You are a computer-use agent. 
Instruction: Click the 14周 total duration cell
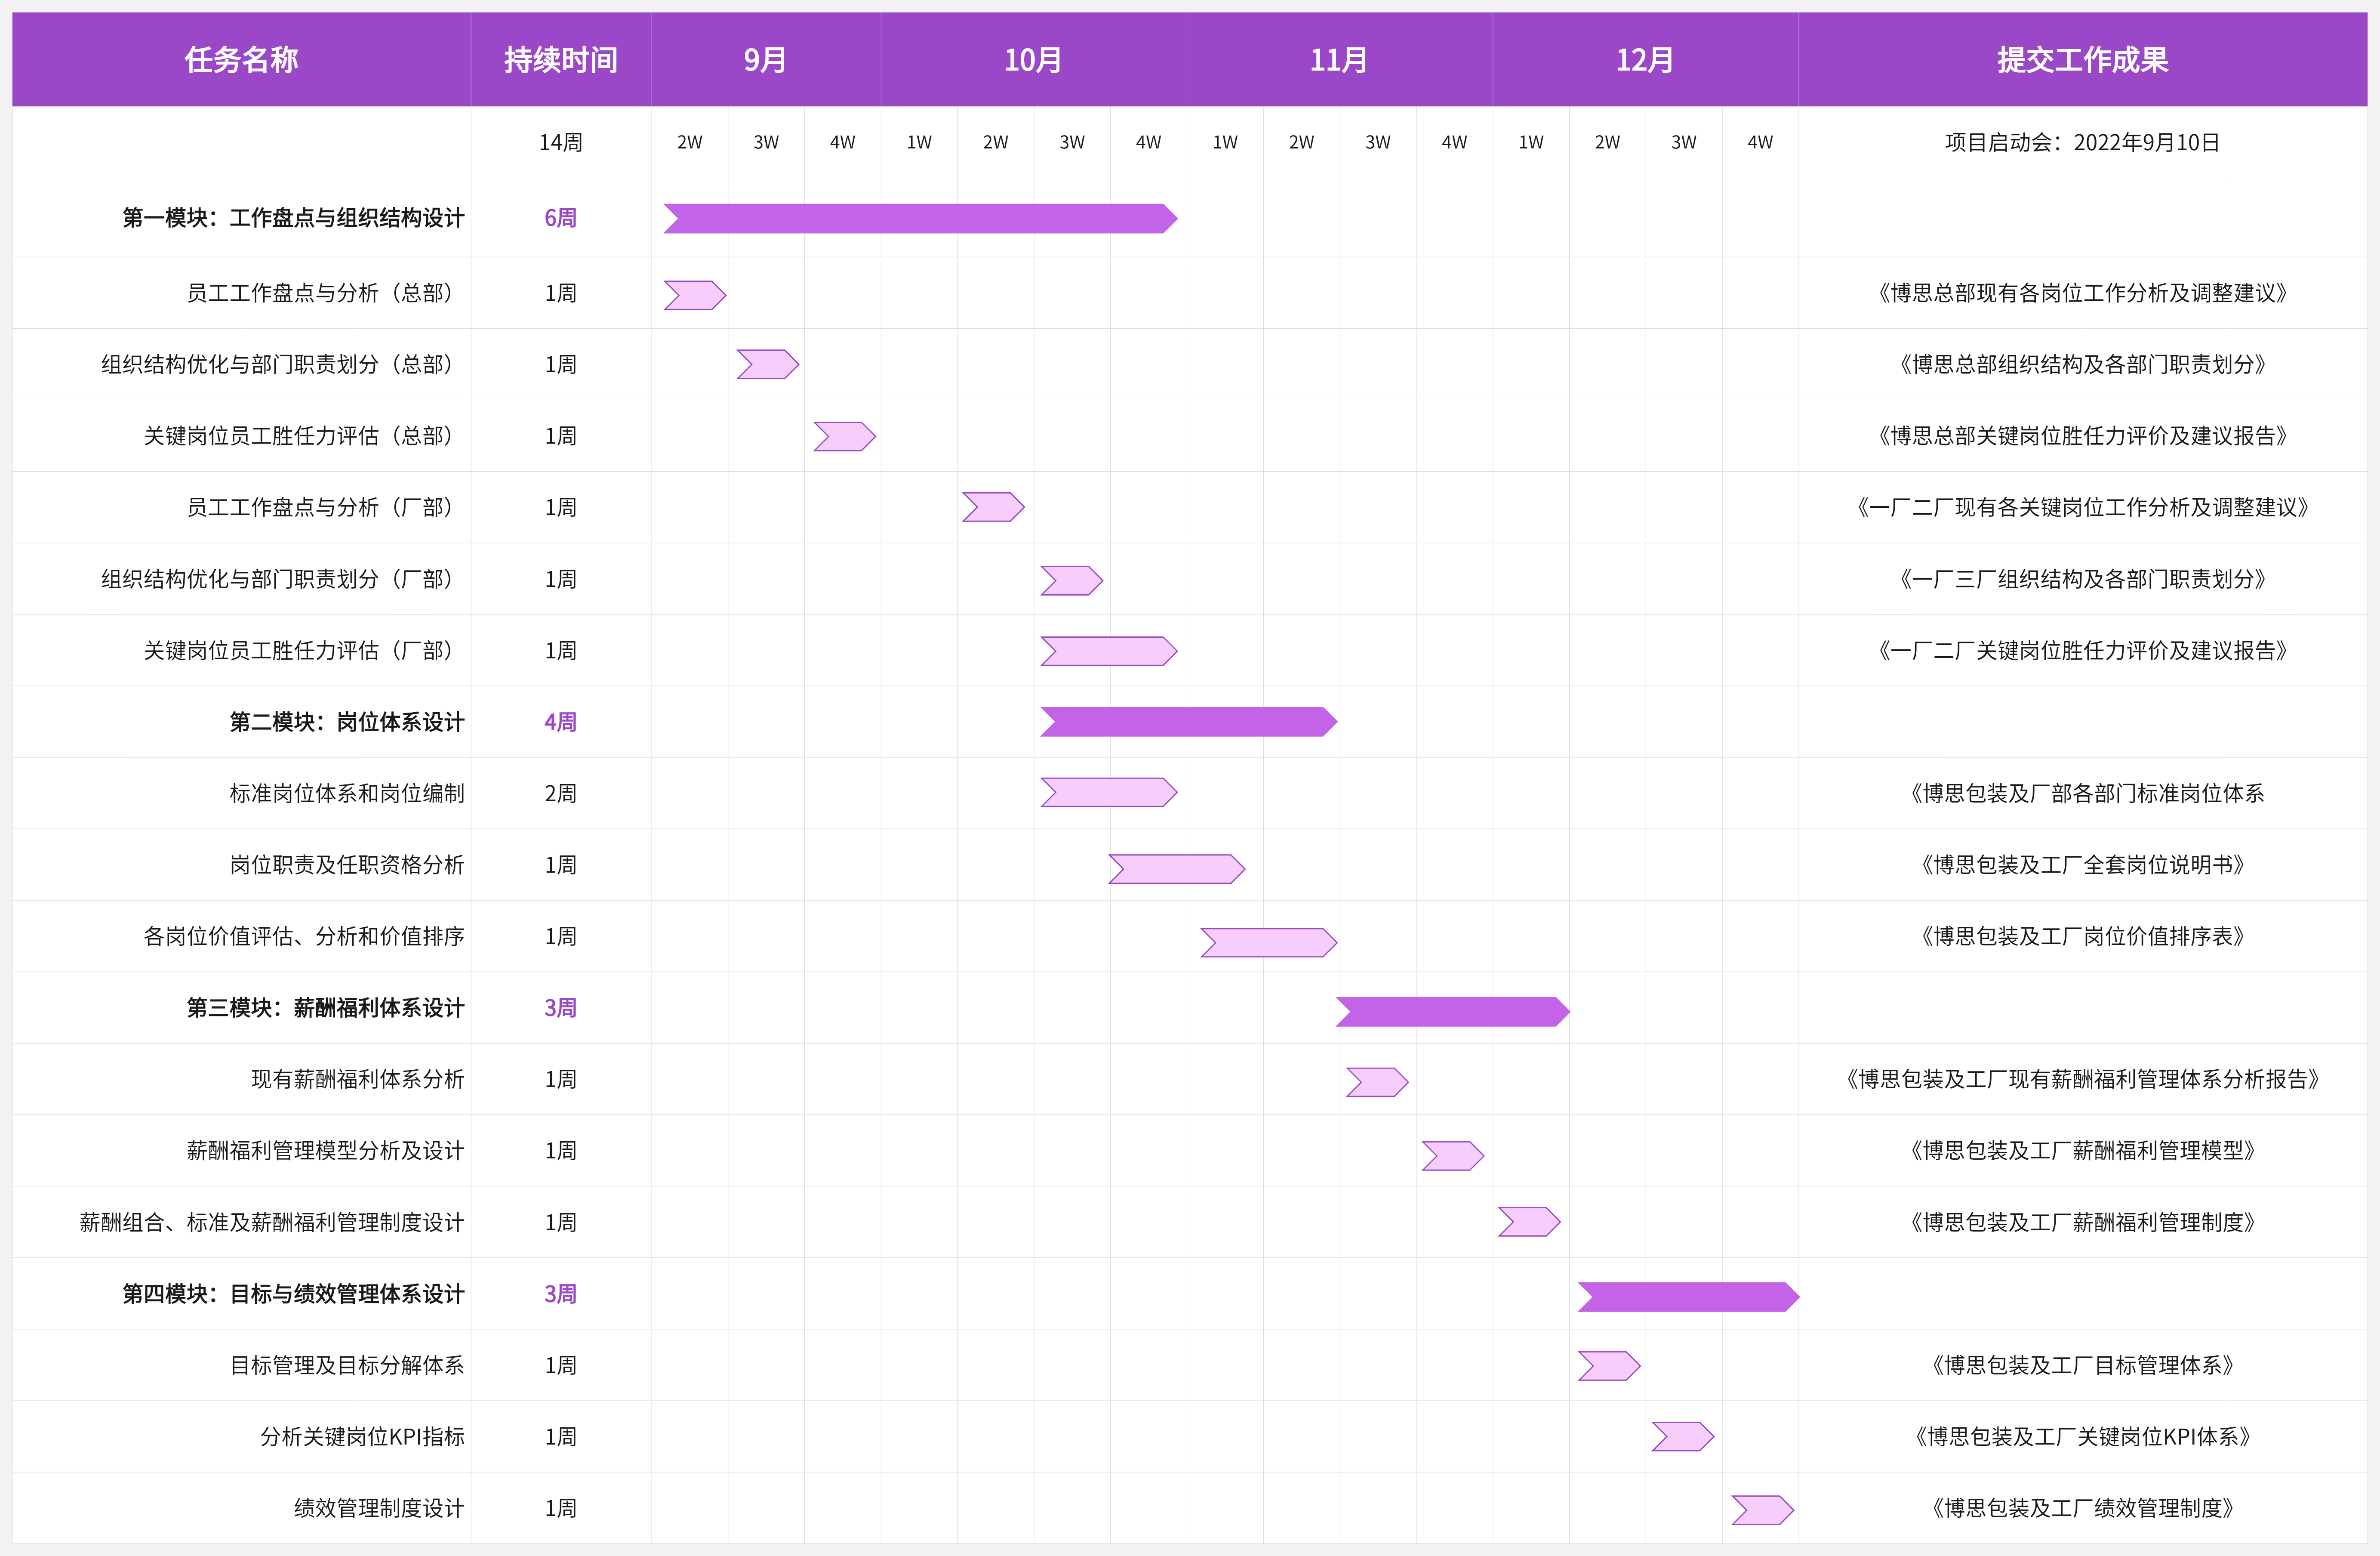click(x=561, y=142)
